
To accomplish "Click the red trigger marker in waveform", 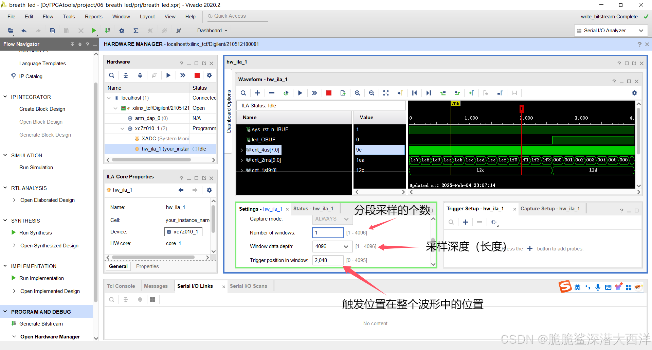I will coord(522,109).
